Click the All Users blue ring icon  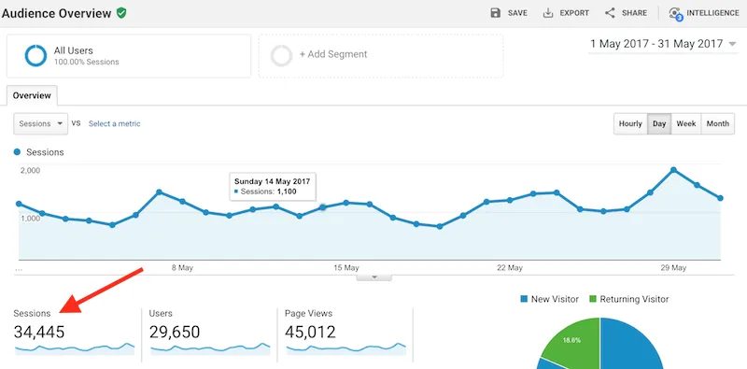(x=35, y=56)
